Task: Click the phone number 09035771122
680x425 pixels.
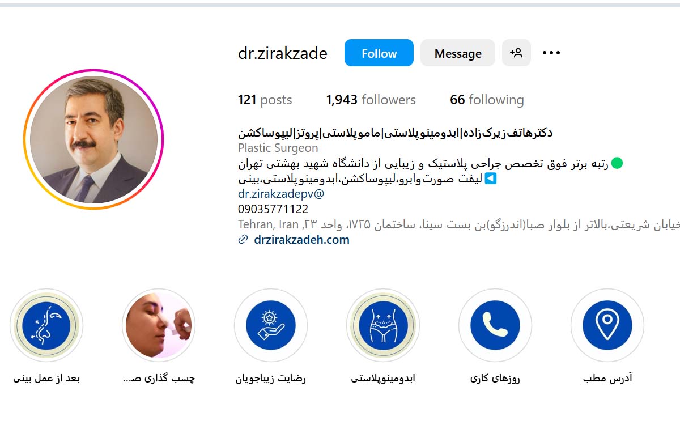Action: (x=273, y=209)
